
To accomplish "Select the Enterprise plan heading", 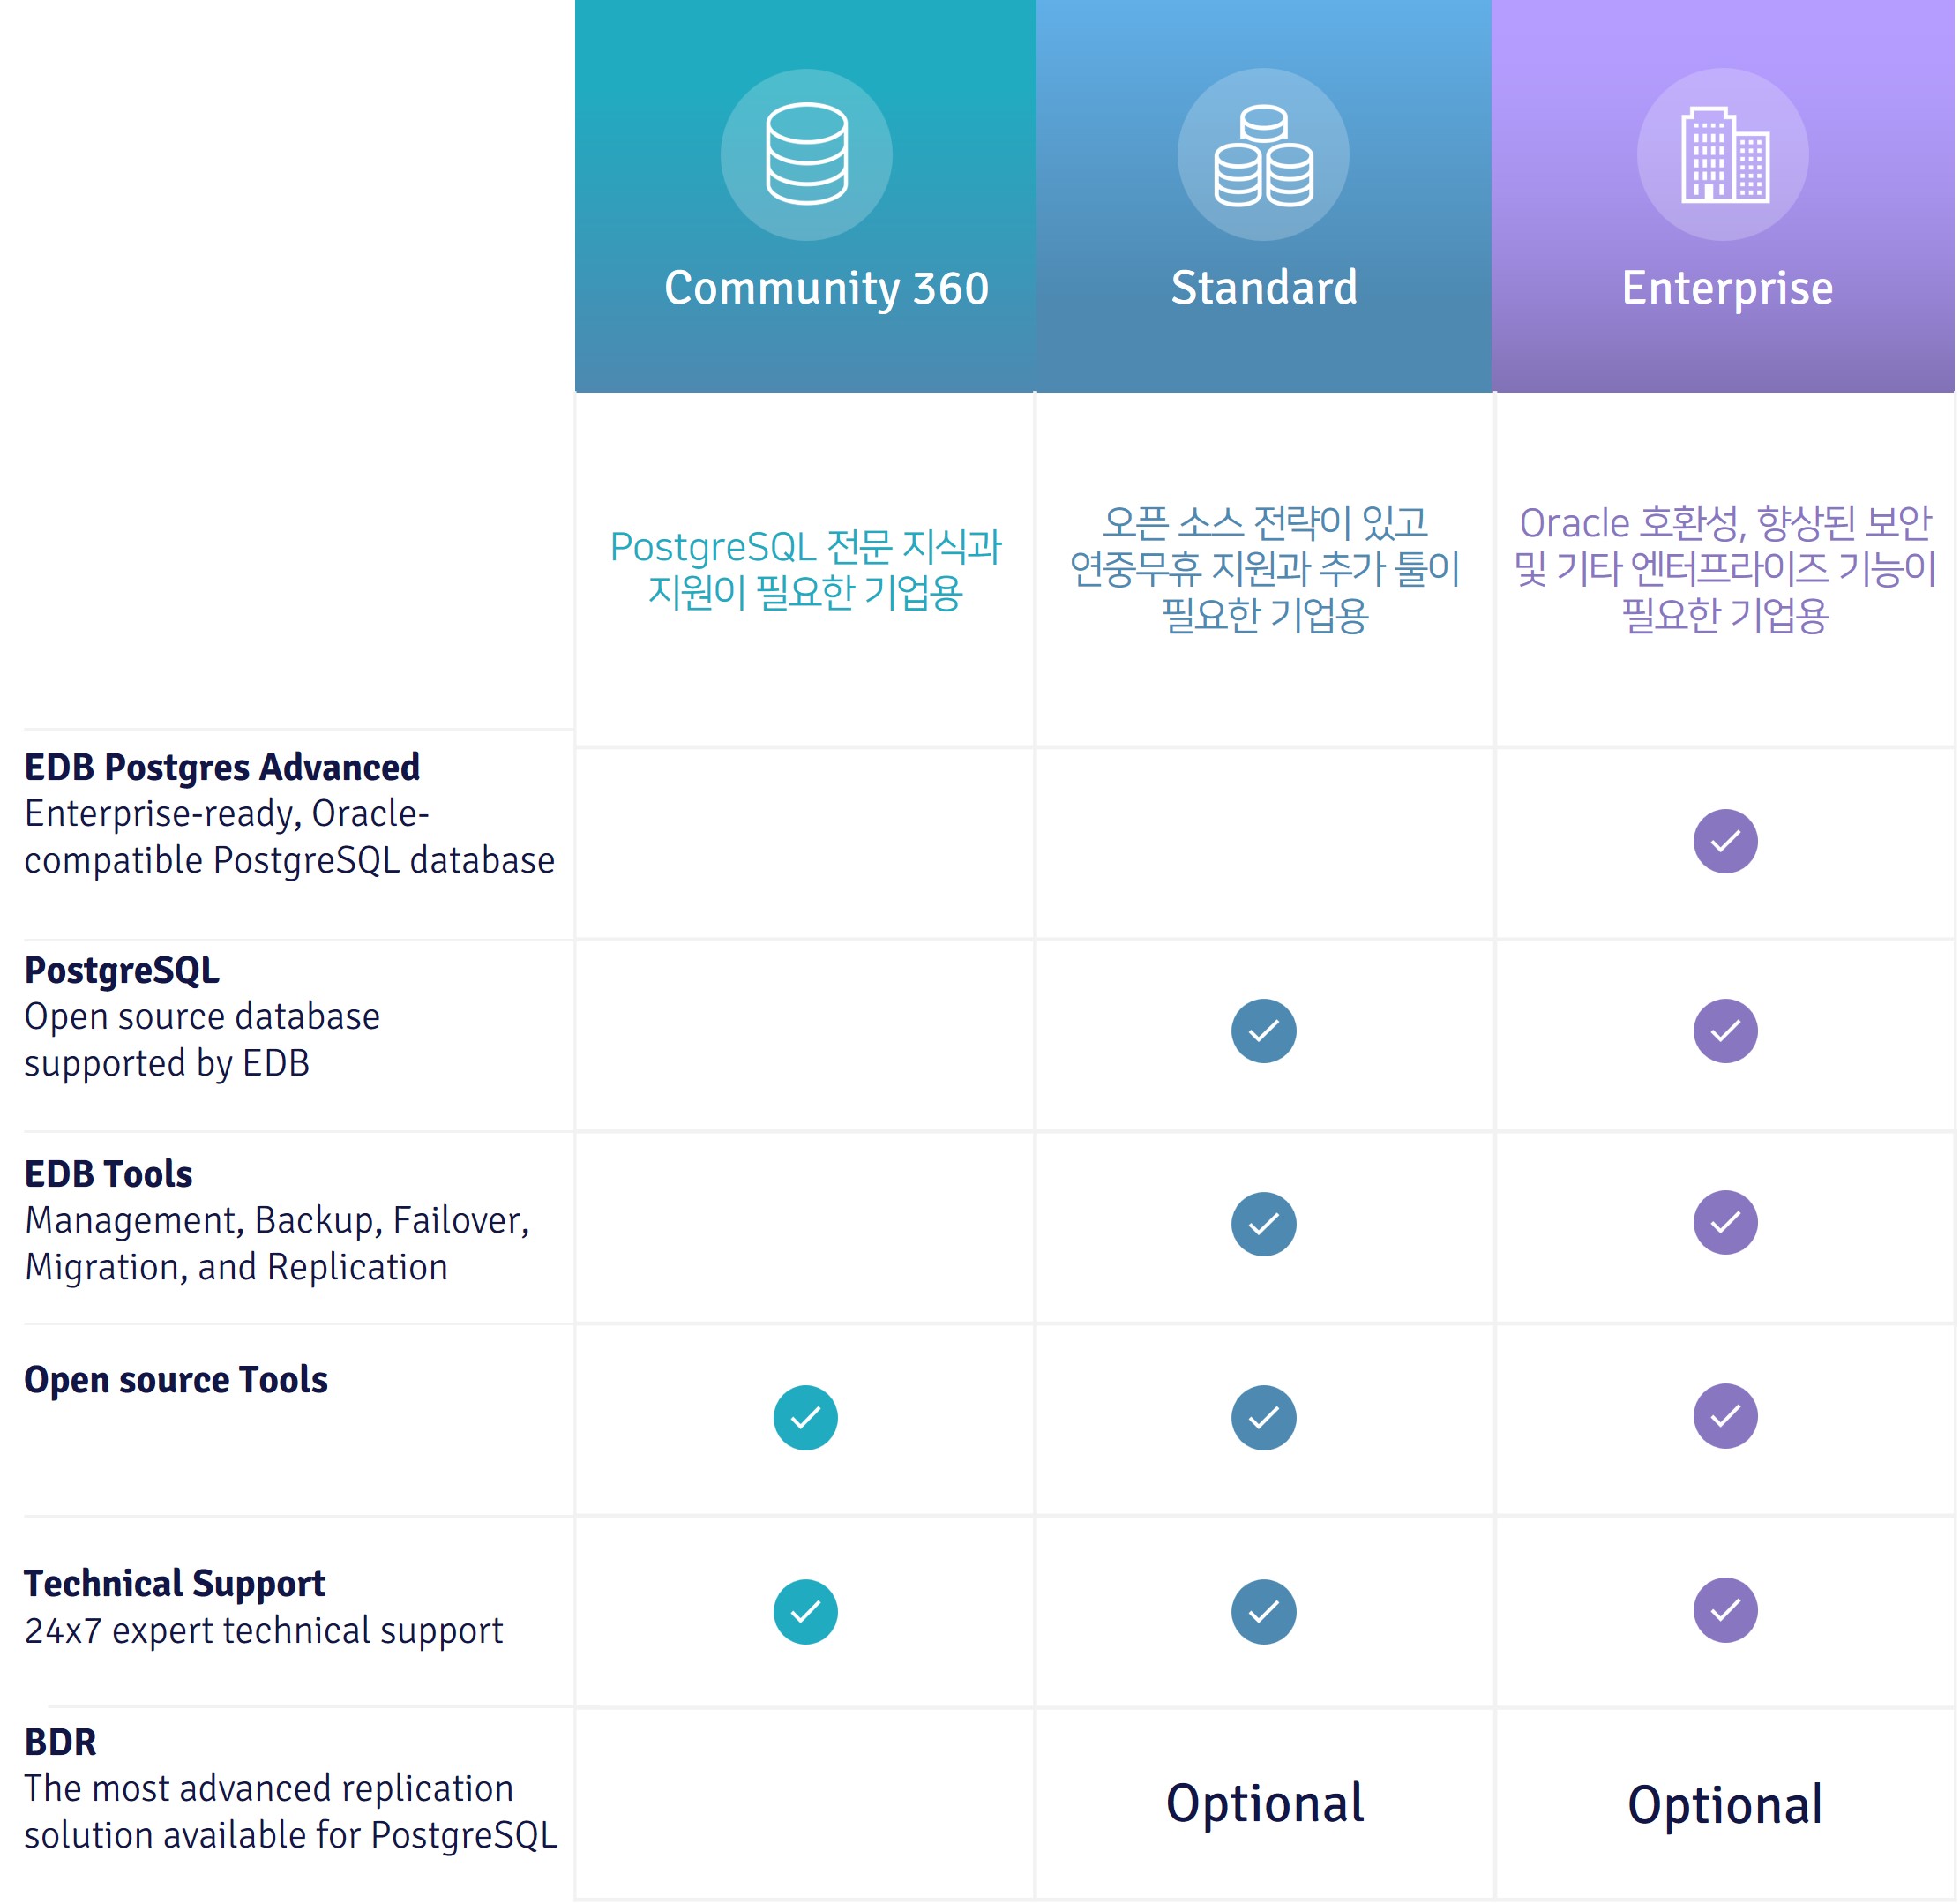I will point(1727,289).
